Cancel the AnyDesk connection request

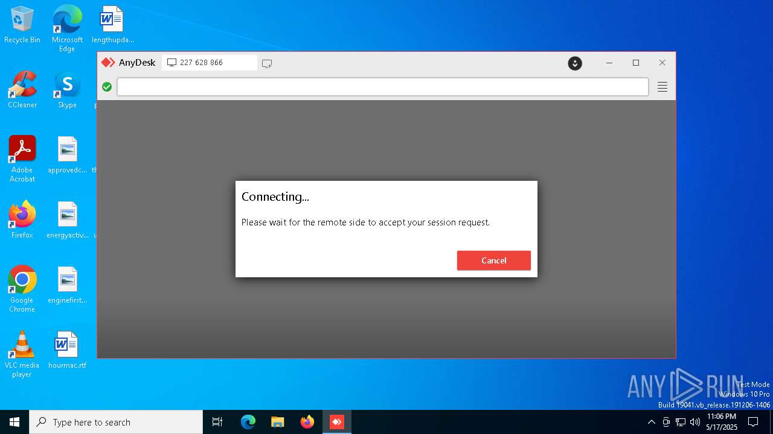click(x=493, y=260)
